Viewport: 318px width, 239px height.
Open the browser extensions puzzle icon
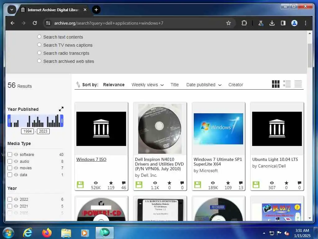tap(244, 23)
